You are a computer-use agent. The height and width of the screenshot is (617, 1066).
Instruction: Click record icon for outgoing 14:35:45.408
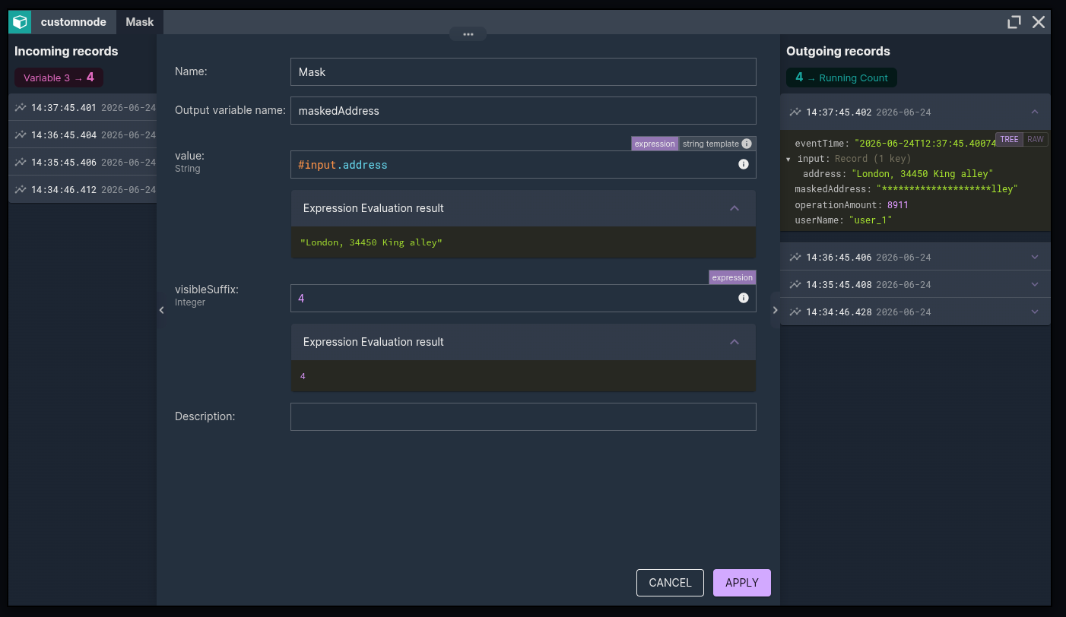(x=795, y=284)
